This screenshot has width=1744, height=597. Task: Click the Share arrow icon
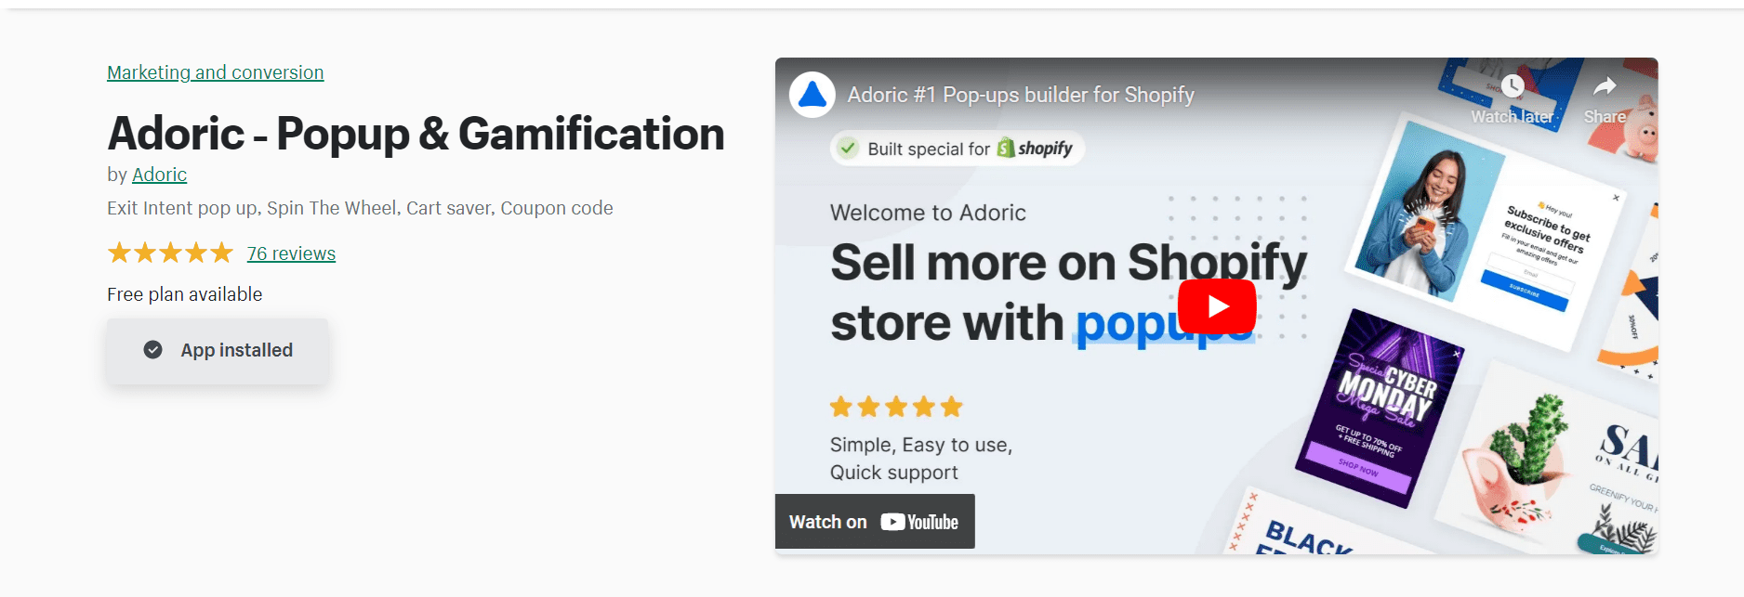coord(1605,87)
